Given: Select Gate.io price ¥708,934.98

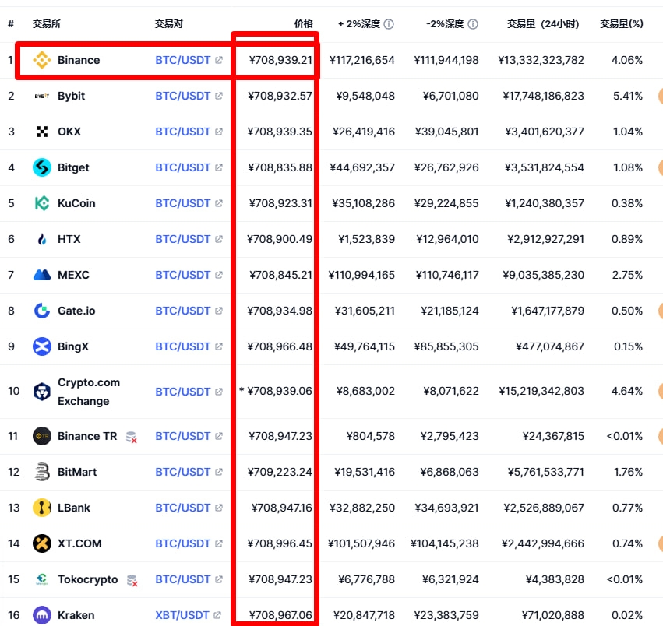Looking at the screenshot, I should [280, 311].
